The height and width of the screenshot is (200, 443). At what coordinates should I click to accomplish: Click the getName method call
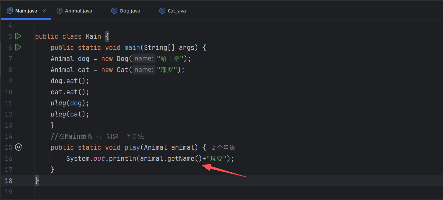181,158
